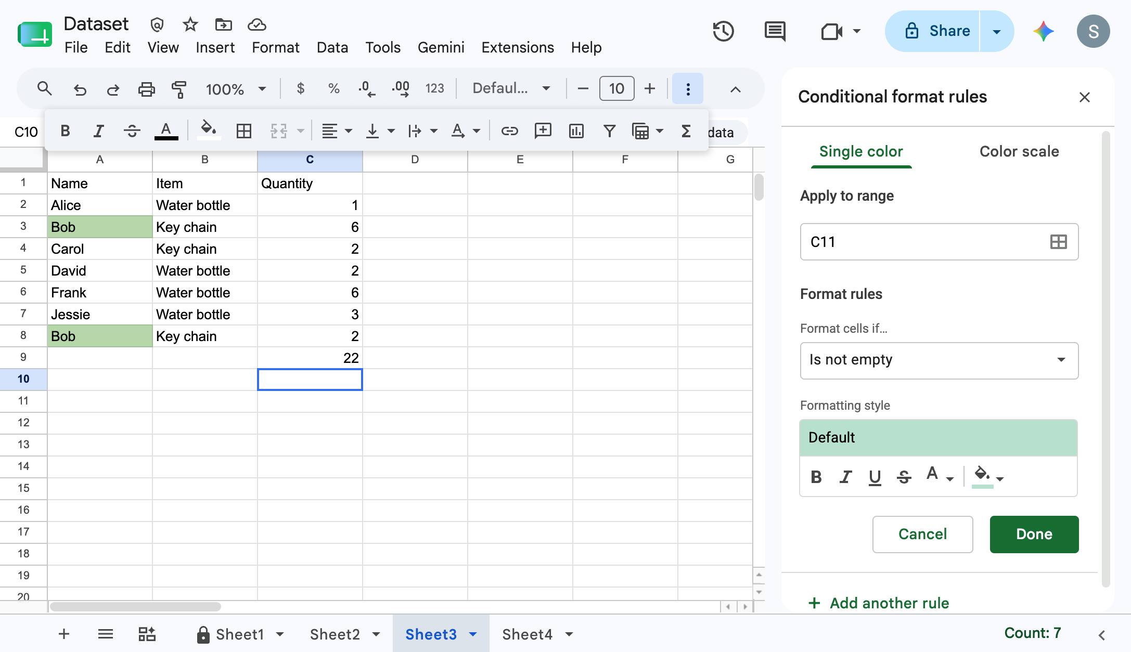Click the Done button

coord(1034,534)
